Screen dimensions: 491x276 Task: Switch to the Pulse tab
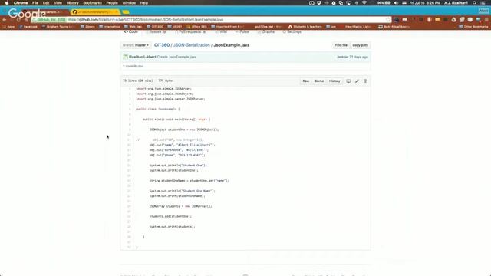(x=242, y=32)
